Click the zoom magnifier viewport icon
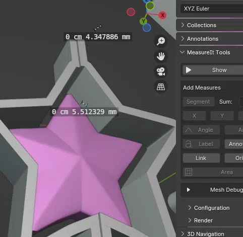This screenshot has width=243, height=237. (x=161, y=41)
